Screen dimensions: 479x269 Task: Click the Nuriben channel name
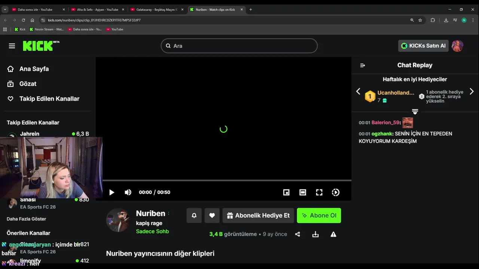coord(150,213)
